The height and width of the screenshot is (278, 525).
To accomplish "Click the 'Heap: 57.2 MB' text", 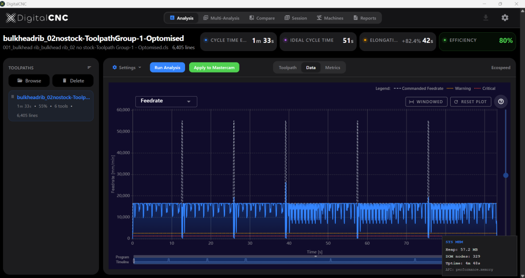I will point(461,249).
